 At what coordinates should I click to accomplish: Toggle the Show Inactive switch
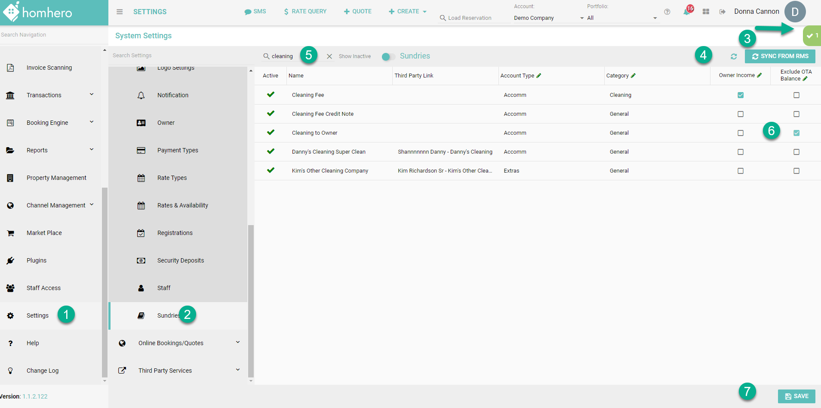click(388, 57)
